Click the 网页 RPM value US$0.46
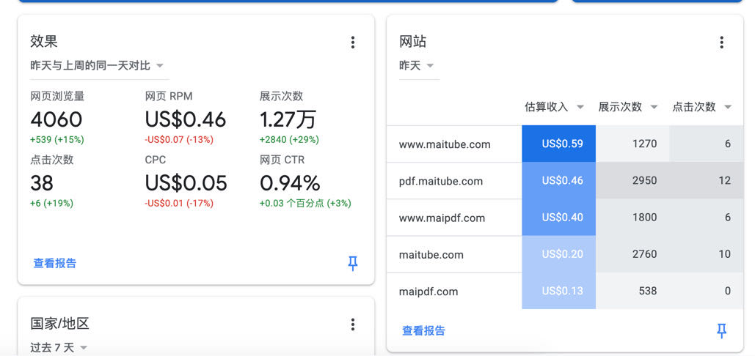This screenshot has width=755, height=356. (x=186, y=119)
